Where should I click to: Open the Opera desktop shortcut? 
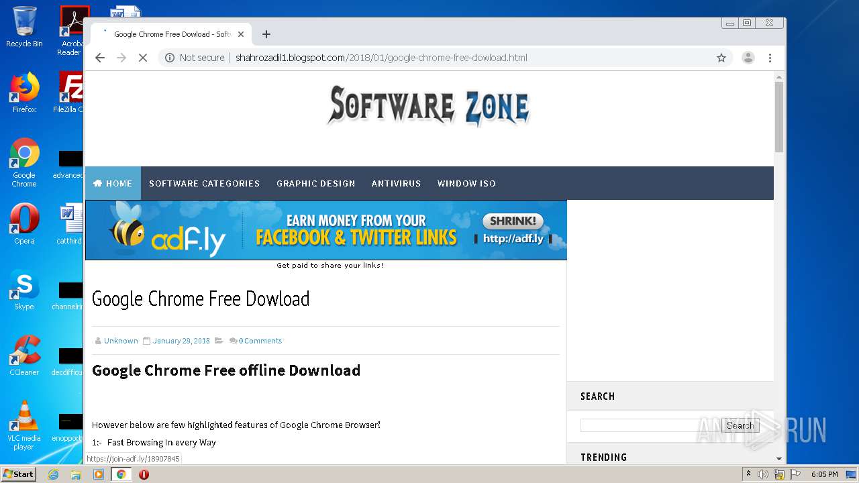click(x=24, y=223)
